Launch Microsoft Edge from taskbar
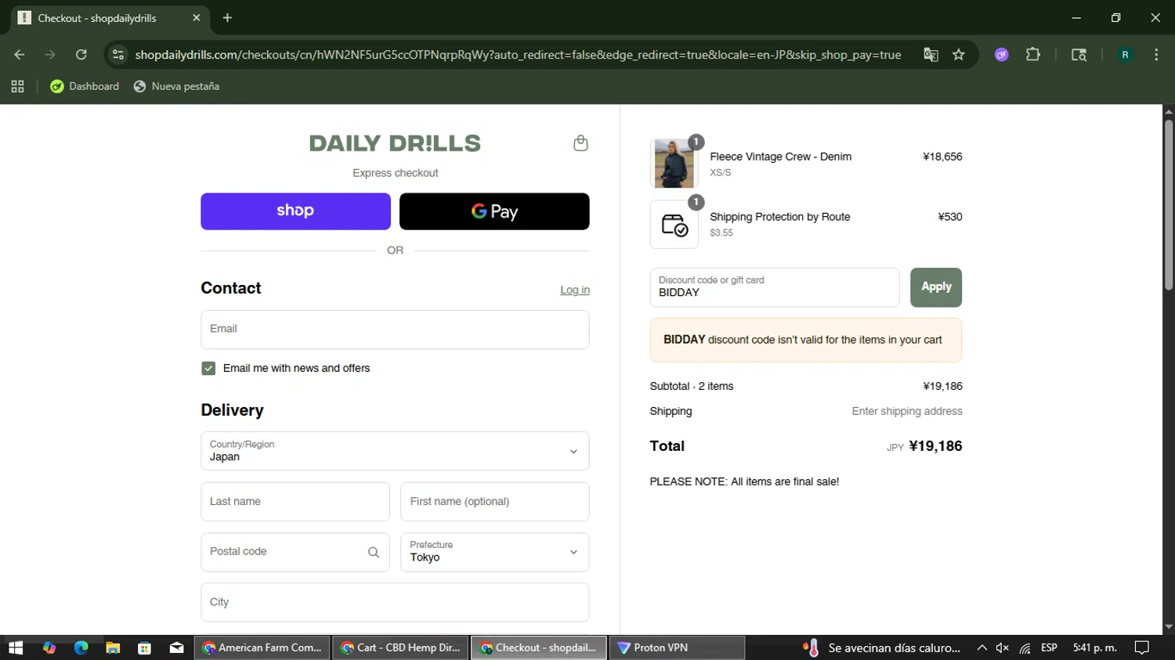This screenshot has height=660, width=1175. pyautogui.click(x=81, y=647)
